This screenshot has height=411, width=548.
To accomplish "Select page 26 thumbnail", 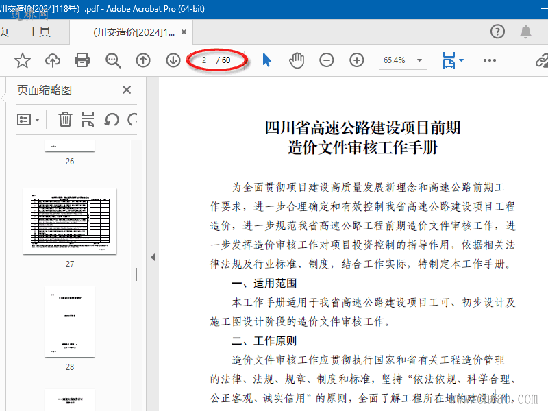I will (70, 145).
